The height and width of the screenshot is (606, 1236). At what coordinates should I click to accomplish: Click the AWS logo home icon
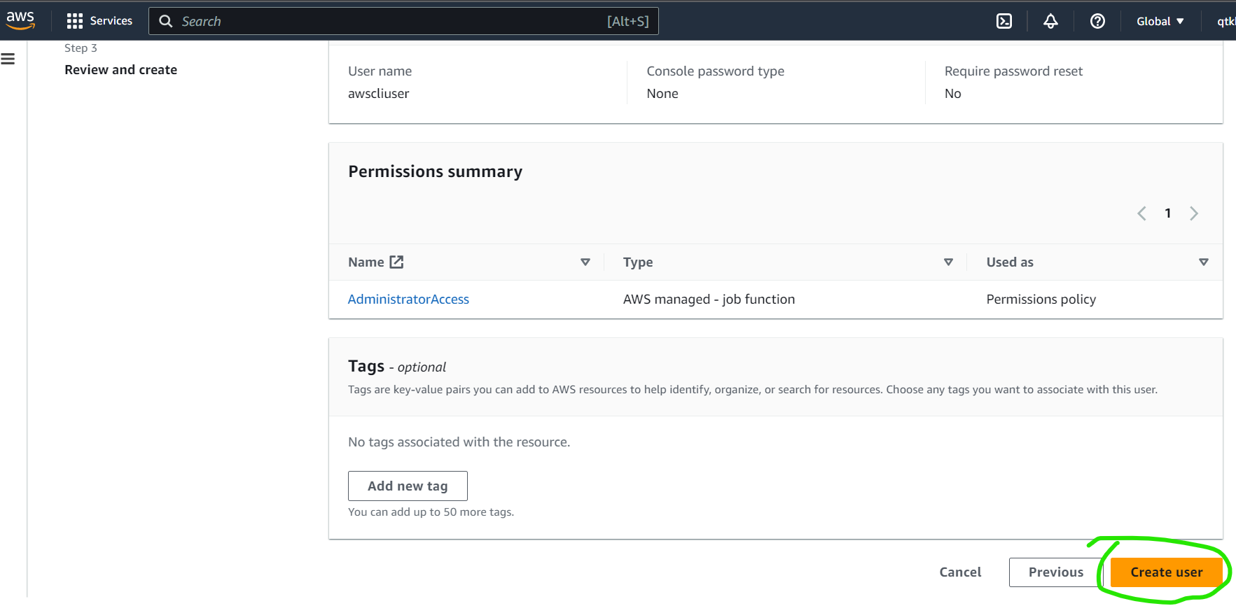(20, 20)
